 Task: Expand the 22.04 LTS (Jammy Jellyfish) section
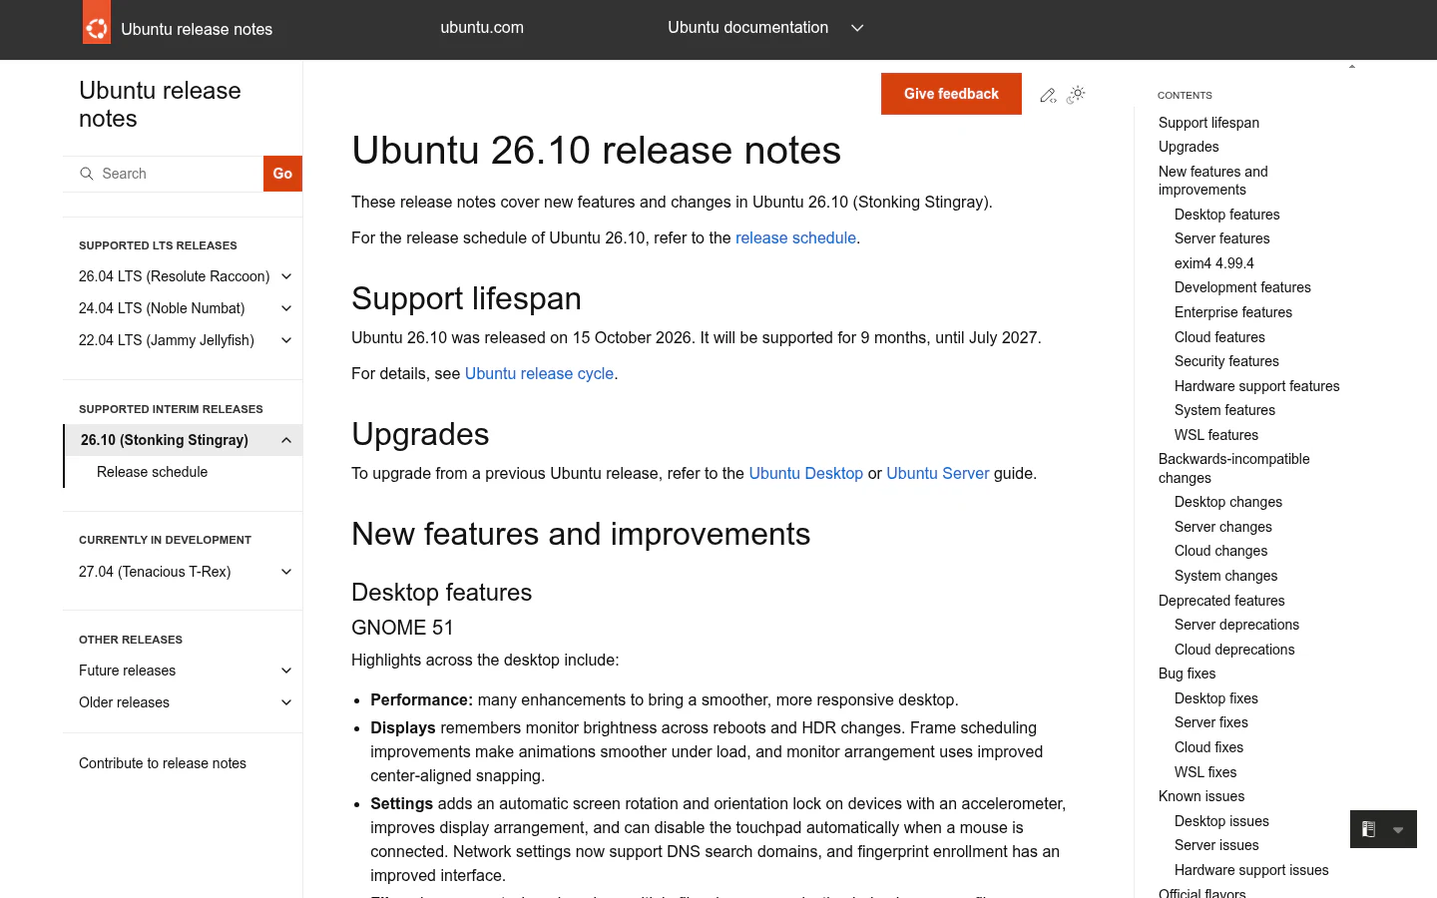286,340
